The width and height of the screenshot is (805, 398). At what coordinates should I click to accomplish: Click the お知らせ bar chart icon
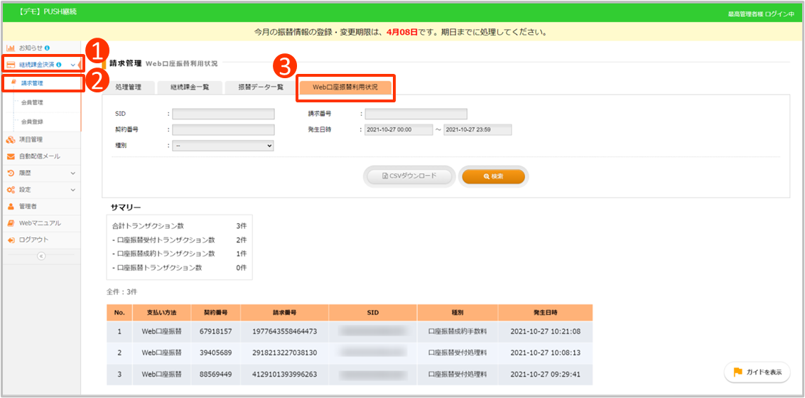point(11,48)
